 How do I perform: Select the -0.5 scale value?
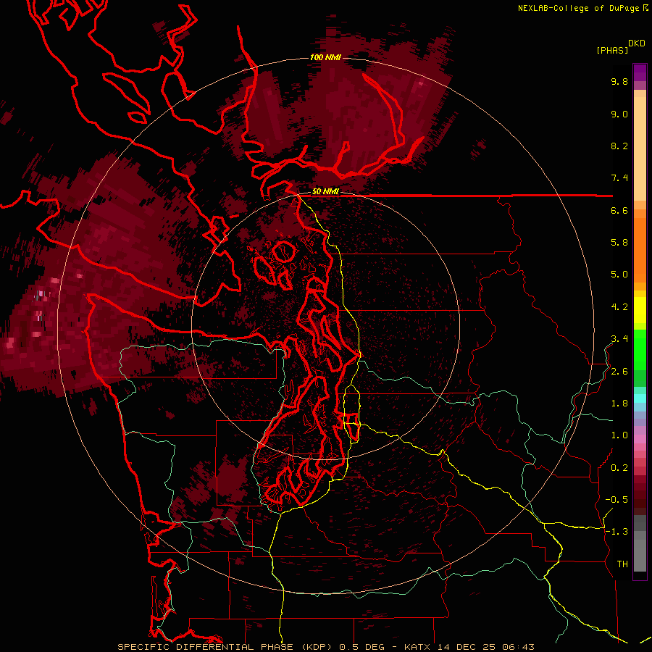pos(617,500)
